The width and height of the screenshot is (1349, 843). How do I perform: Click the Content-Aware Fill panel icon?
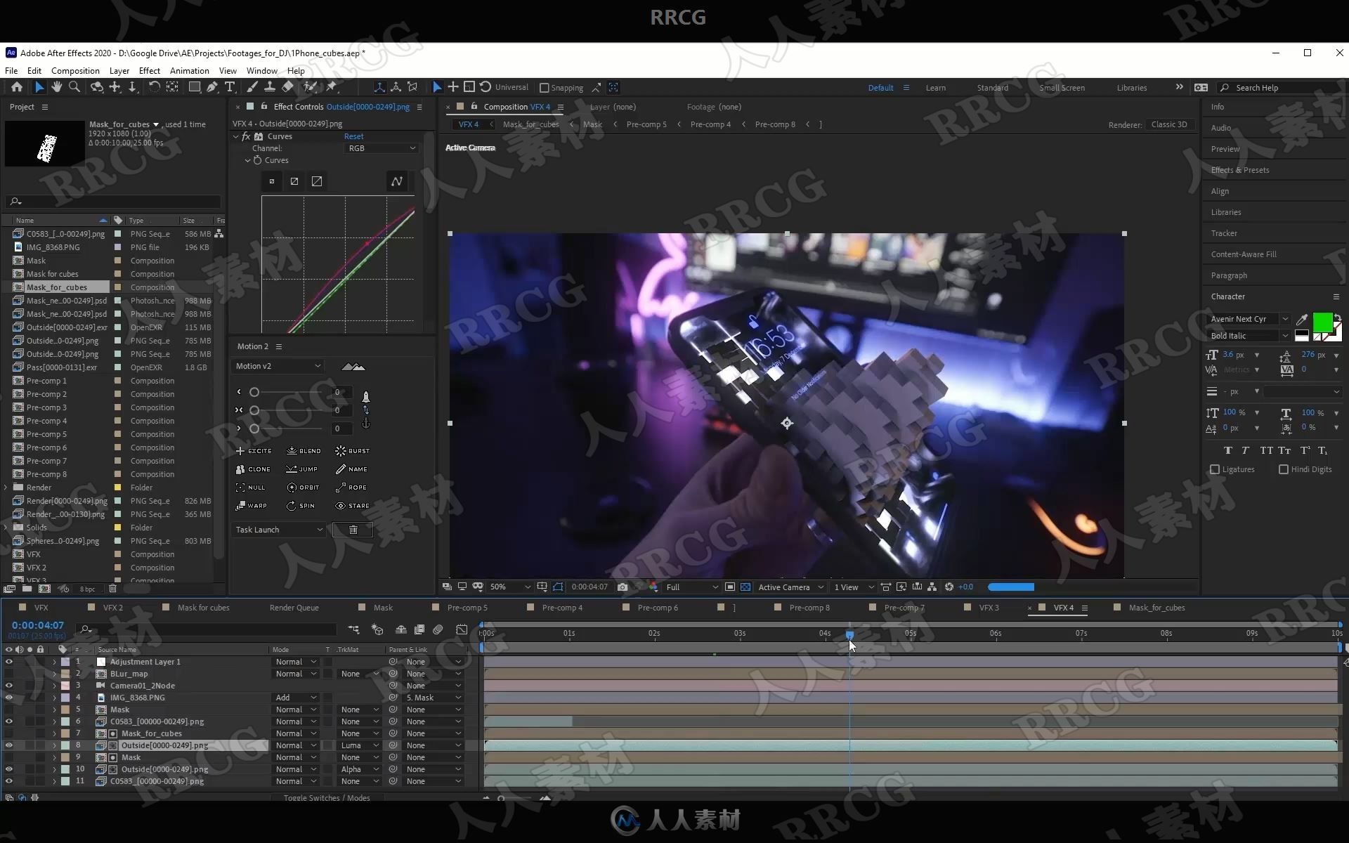(x=1244, y=254)
